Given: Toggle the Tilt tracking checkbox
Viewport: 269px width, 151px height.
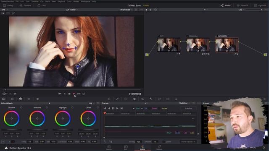Looking at the screenshot, I should tap(142, 108).
